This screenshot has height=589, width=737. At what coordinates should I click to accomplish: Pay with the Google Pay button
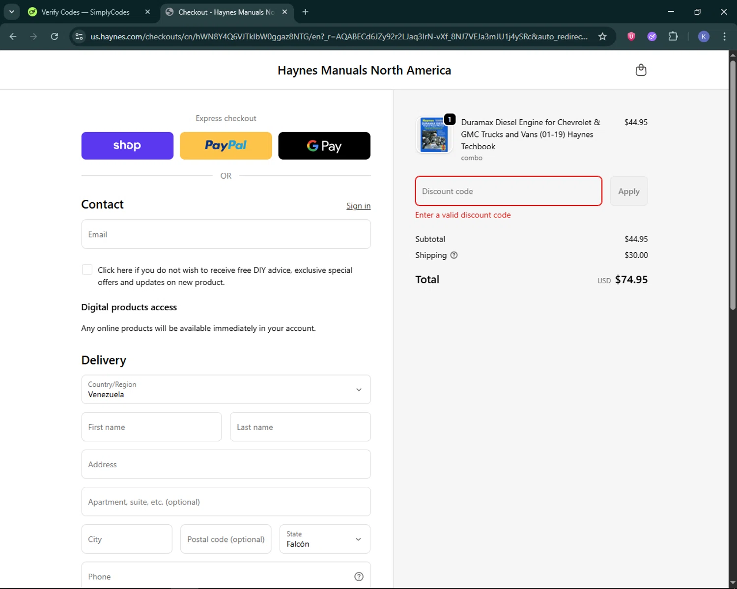[324, 146]
